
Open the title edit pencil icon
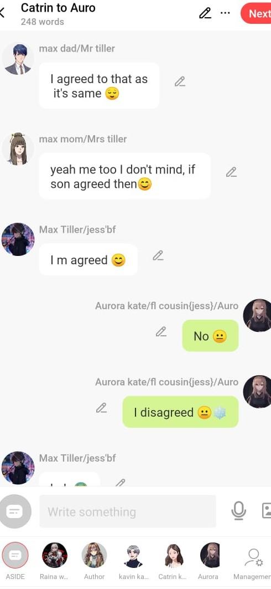click(205, 13)
